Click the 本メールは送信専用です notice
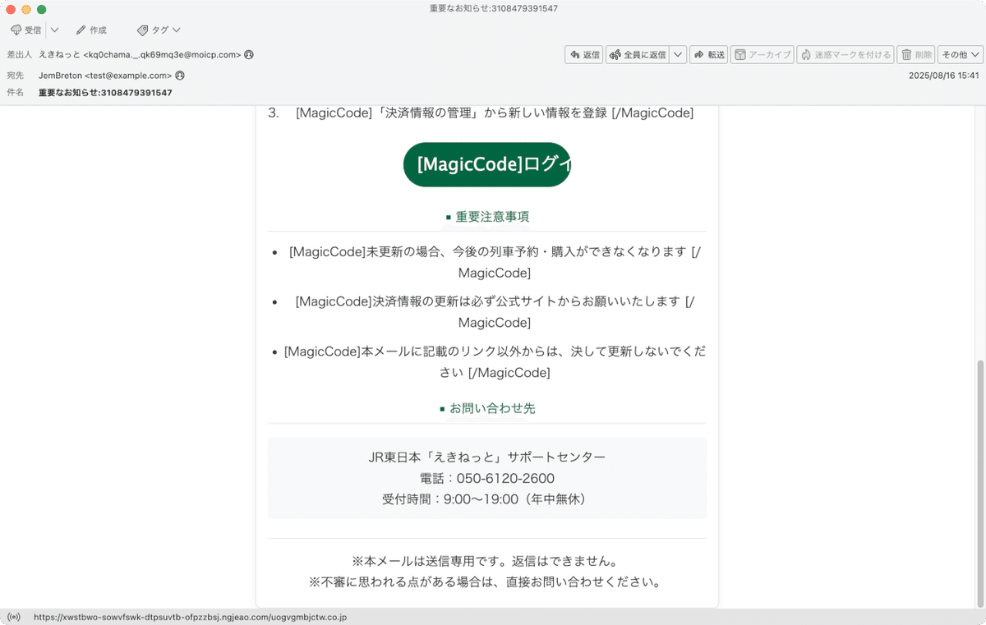This screenshot has width=986, height=625. coord(485,562)
